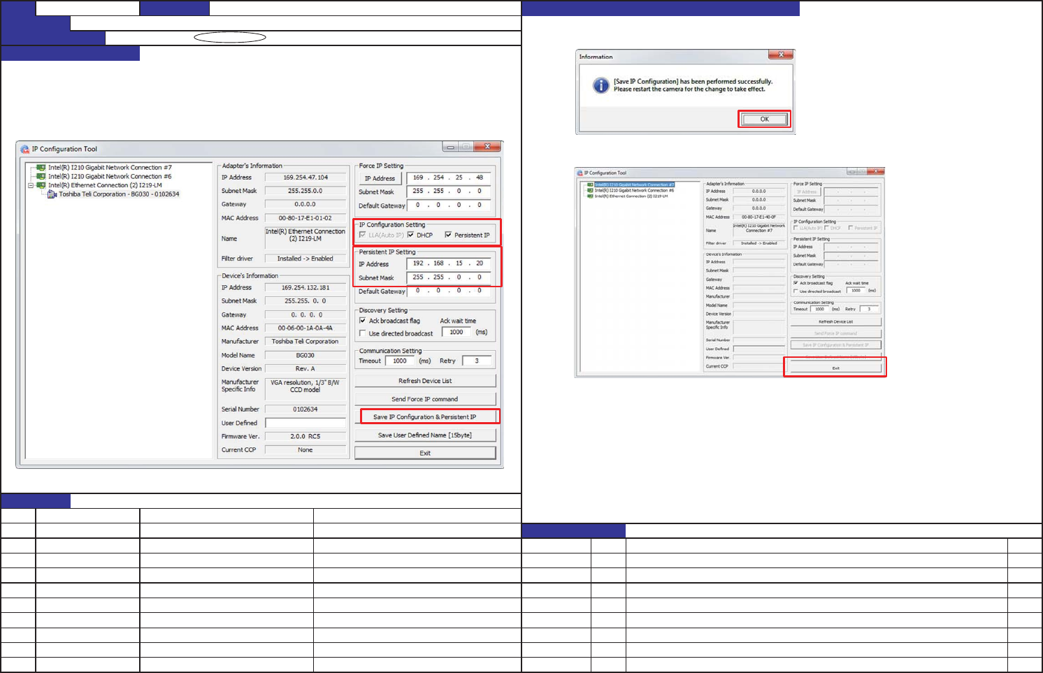
Task: Click the adapter icon beside Connection #6 in the large window
Action: coord(41,176)
